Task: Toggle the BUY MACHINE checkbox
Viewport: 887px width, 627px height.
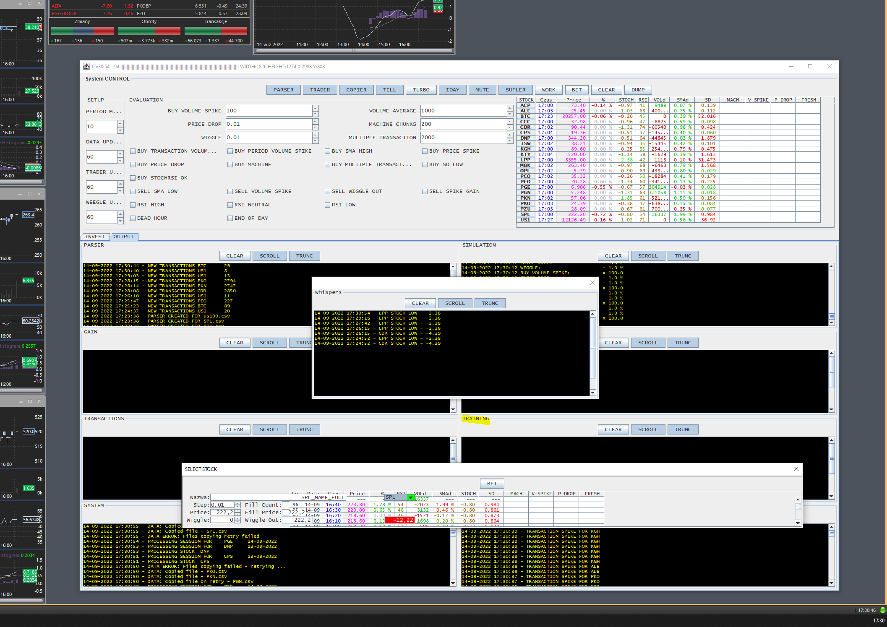Action: click(x=230, y=164)
